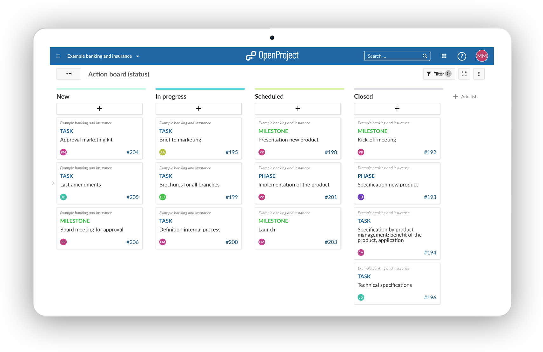Click the In progress list header
The height and width of the screenshot is (352, 543).
point(171,97)
